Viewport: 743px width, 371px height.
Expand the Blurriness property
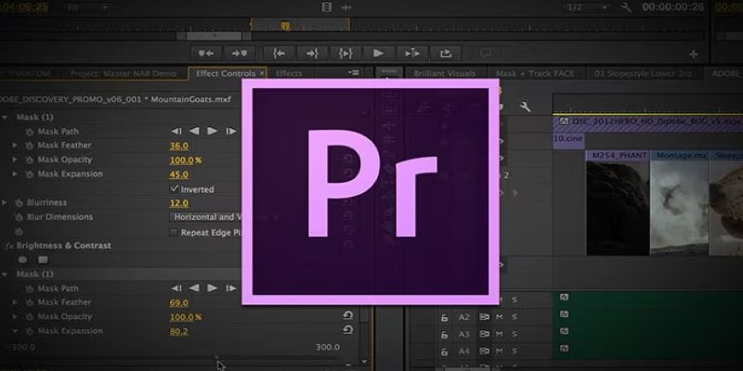[5, 202]
